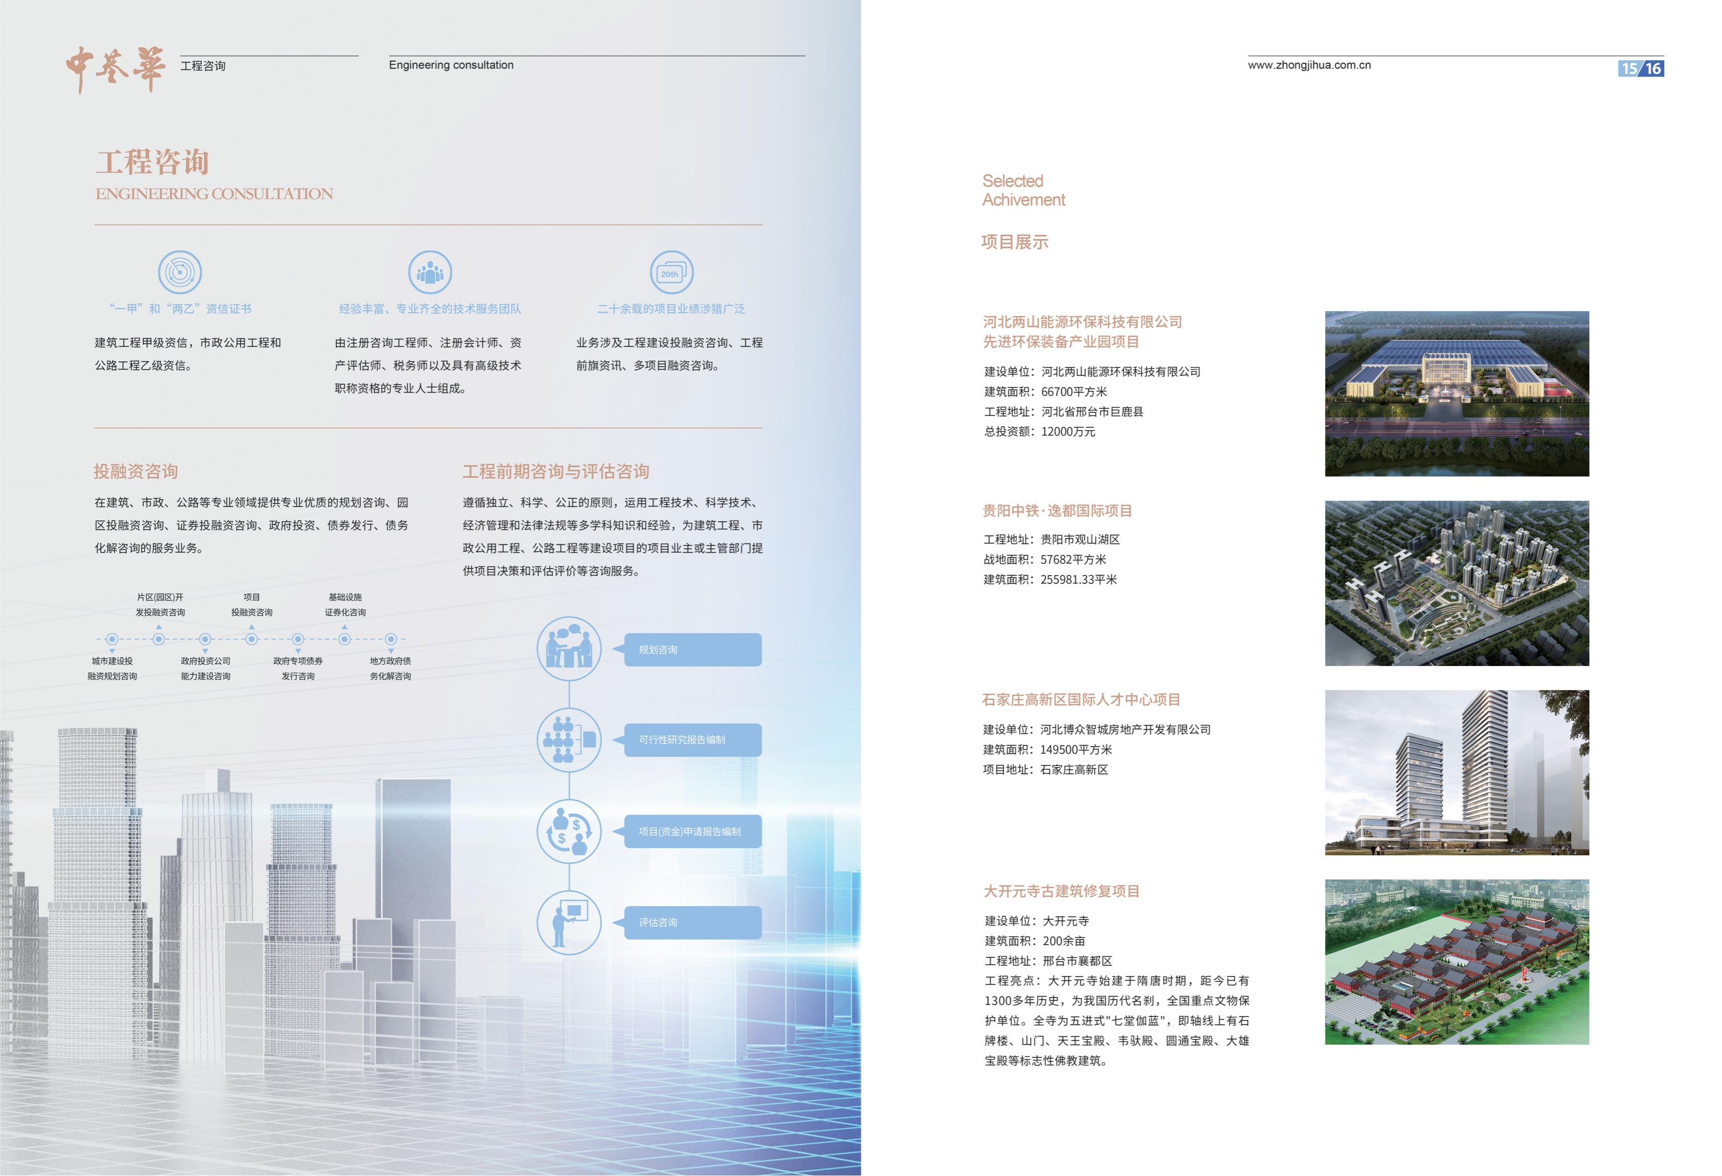Click the 'Selected Achivement' heading

pyautogui.click(x=1023, y=190)
